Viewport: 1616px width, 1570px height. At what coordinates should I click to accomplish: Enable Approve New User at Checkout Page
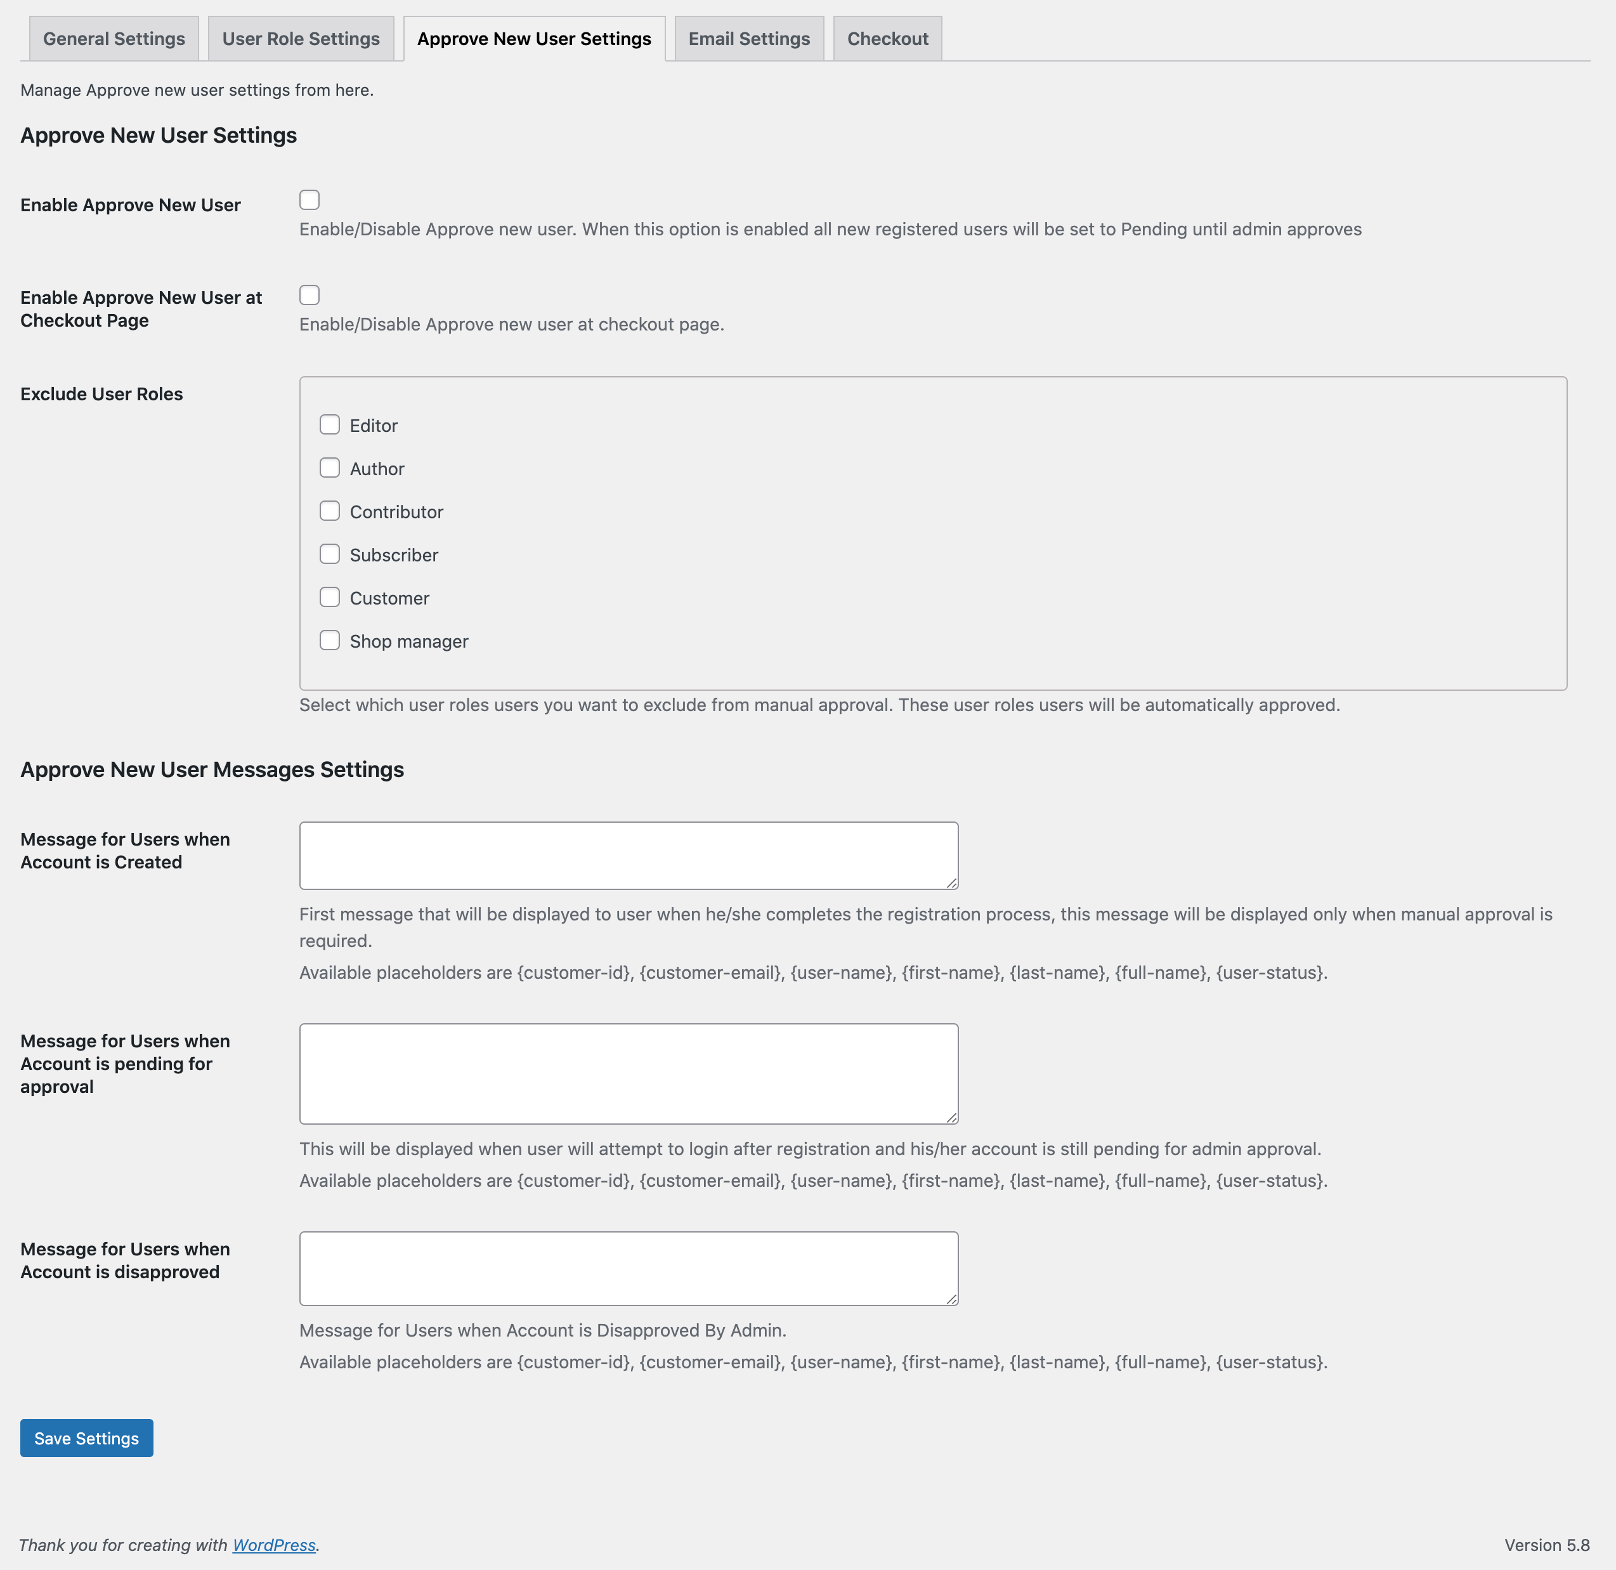(310, 294)
